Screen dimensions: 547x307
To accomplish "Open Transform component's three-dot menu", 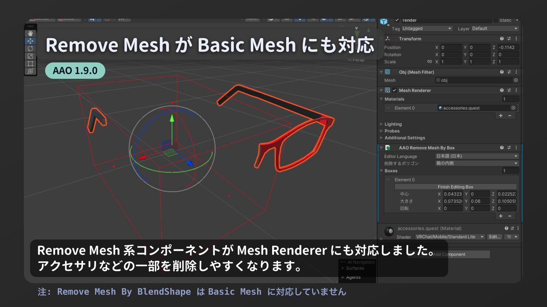I will [x=516, y=39].
